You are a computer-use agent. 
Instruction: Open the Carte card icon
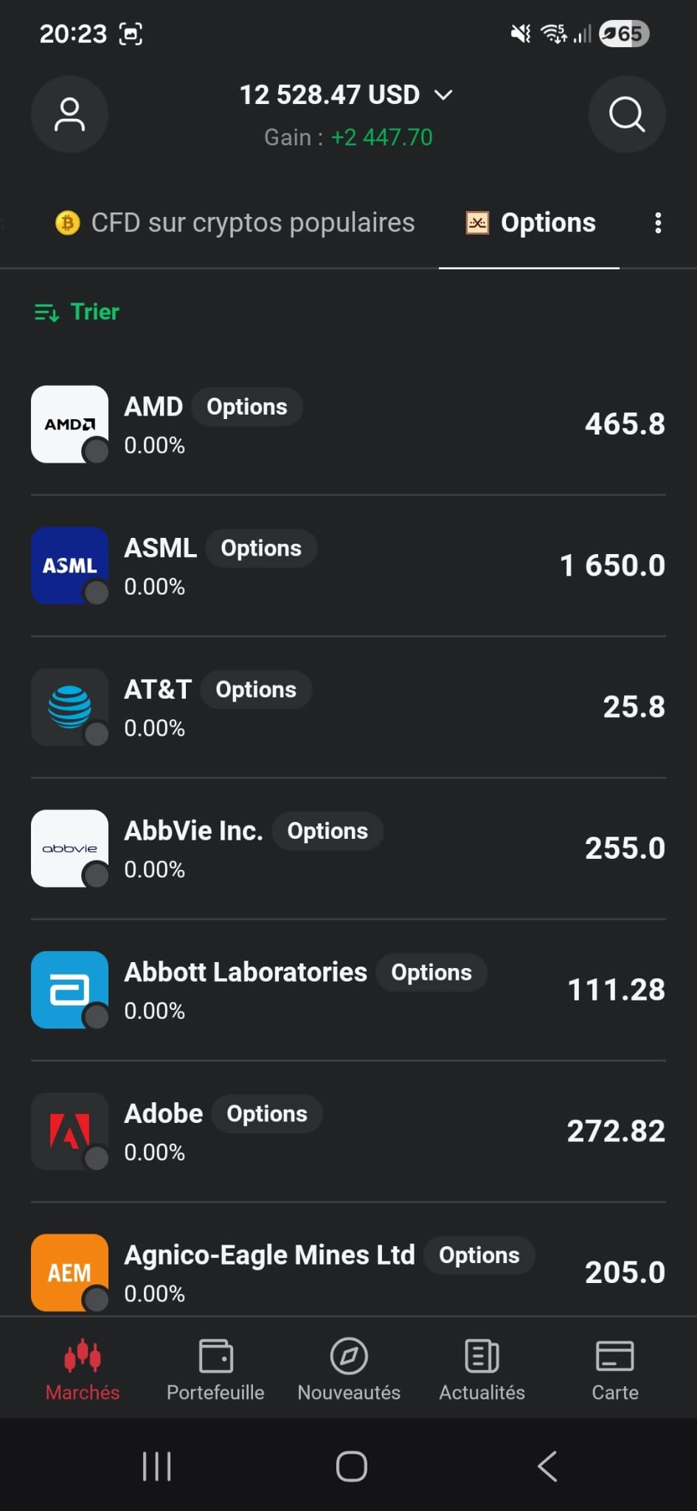tap(615, 1356)
